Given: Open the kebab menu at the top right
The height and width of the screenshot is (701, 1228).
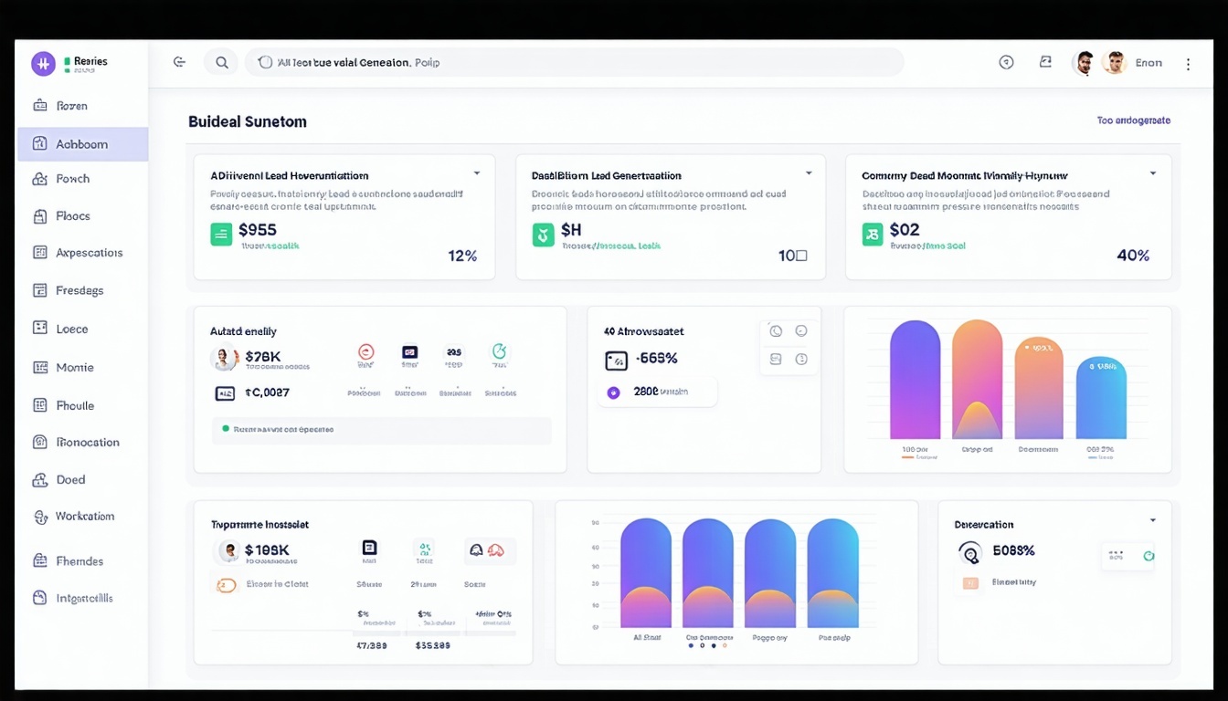Looking at the screenshot, I should click(1188, 62).
